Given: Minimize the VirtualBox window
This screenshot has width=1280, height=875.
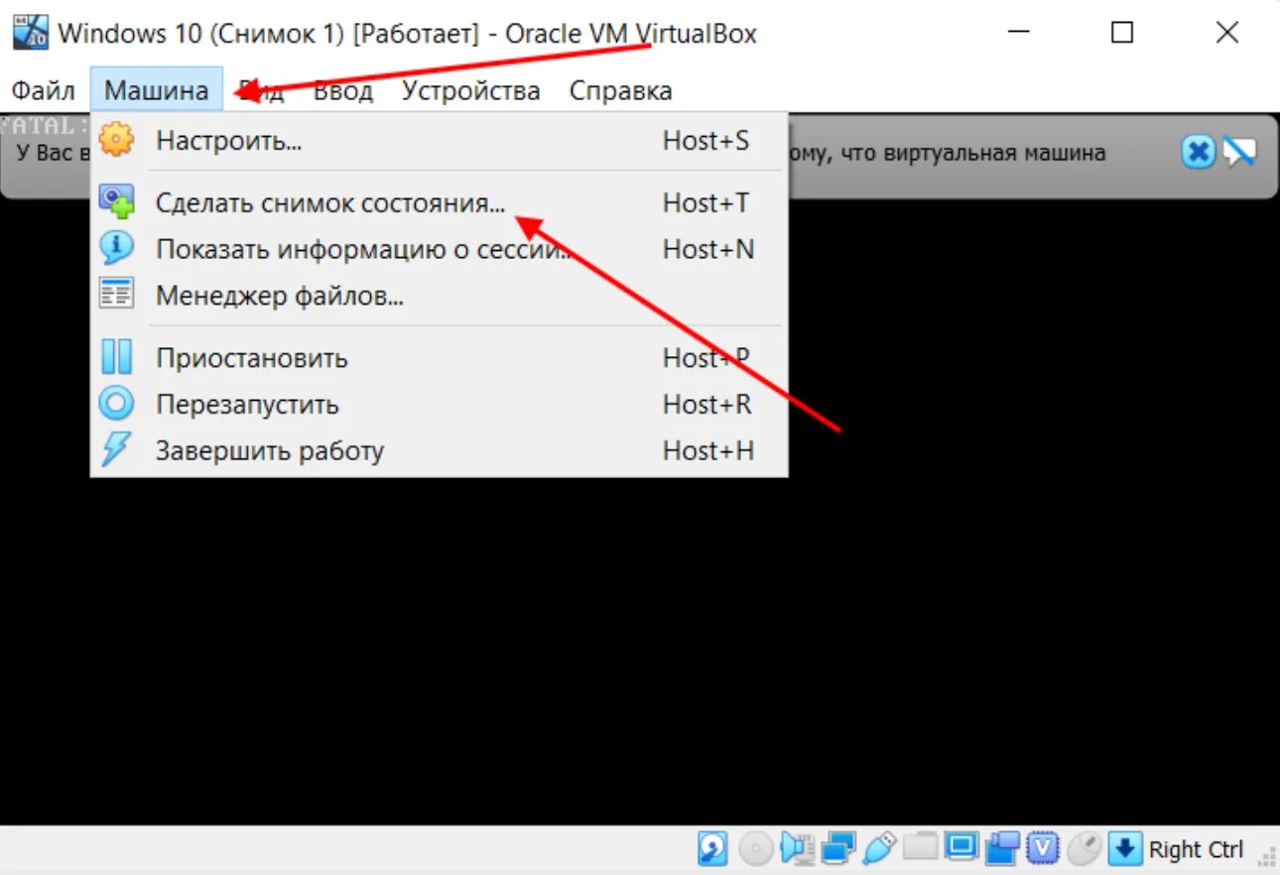Looking at the screenshot, I should pyautogui.click(x=1017, y=33).
